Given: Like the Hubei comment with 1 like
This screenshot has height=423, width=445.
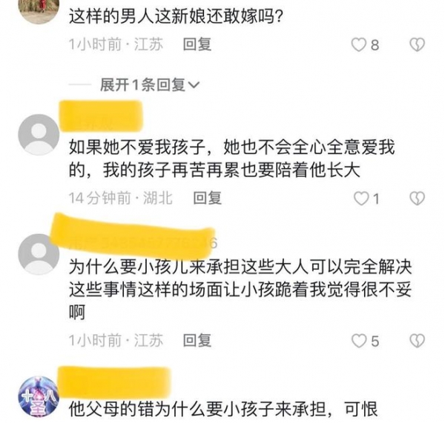Looking at the screenshot, I should tap(361, 199).
